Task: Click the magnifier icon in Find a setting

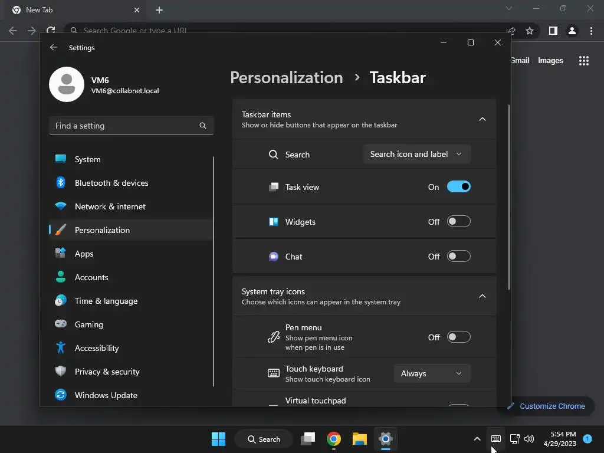Action: coord(203,126)
